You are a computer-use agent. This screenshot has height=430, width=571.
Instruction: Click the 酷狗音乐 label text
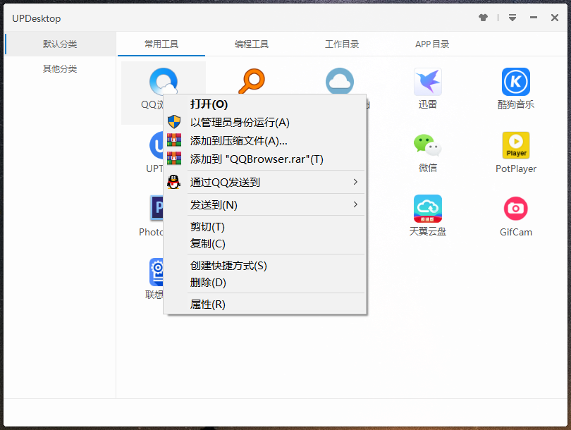515,104
